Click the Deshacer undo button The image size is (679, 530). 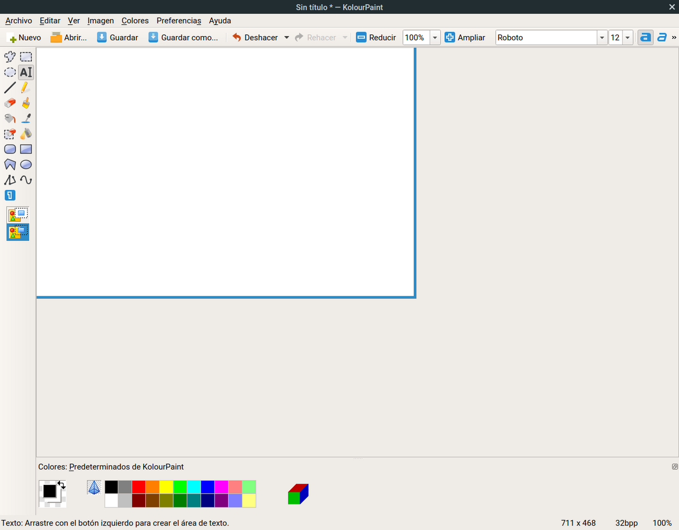pyautogui.click(x=255, y=37)
